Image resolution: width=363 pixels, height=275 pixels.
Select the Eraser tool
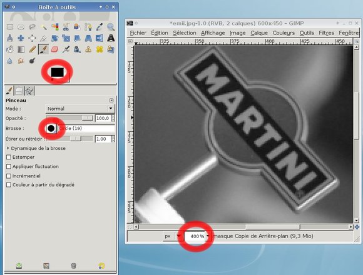[55, 49]
